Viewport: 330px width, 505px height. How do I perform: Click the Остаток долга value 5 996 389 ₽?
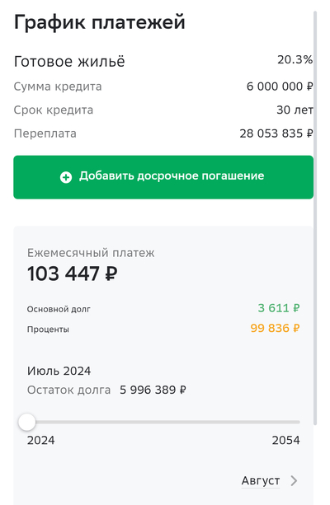153,390
